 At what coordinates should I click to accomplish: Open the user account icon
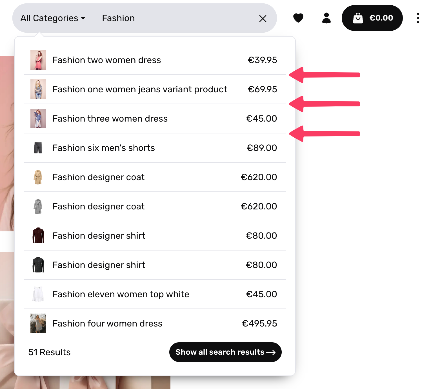326,18
